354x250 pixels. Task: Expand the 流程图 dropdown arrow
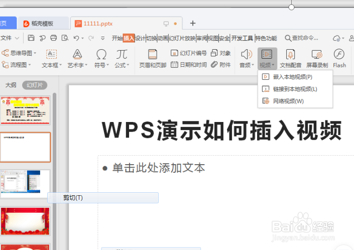pyautogui.click(x=29, y=65)
